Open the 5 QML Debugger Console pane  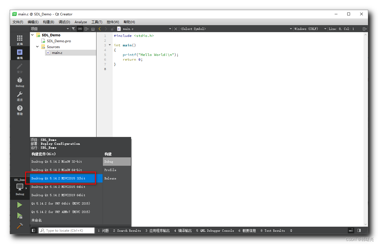coord(215,231)
